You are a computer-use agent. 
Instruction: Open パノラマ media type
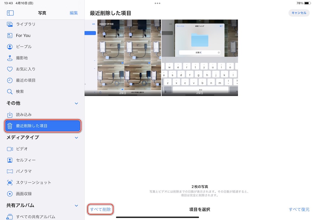(x=42, y=171)
